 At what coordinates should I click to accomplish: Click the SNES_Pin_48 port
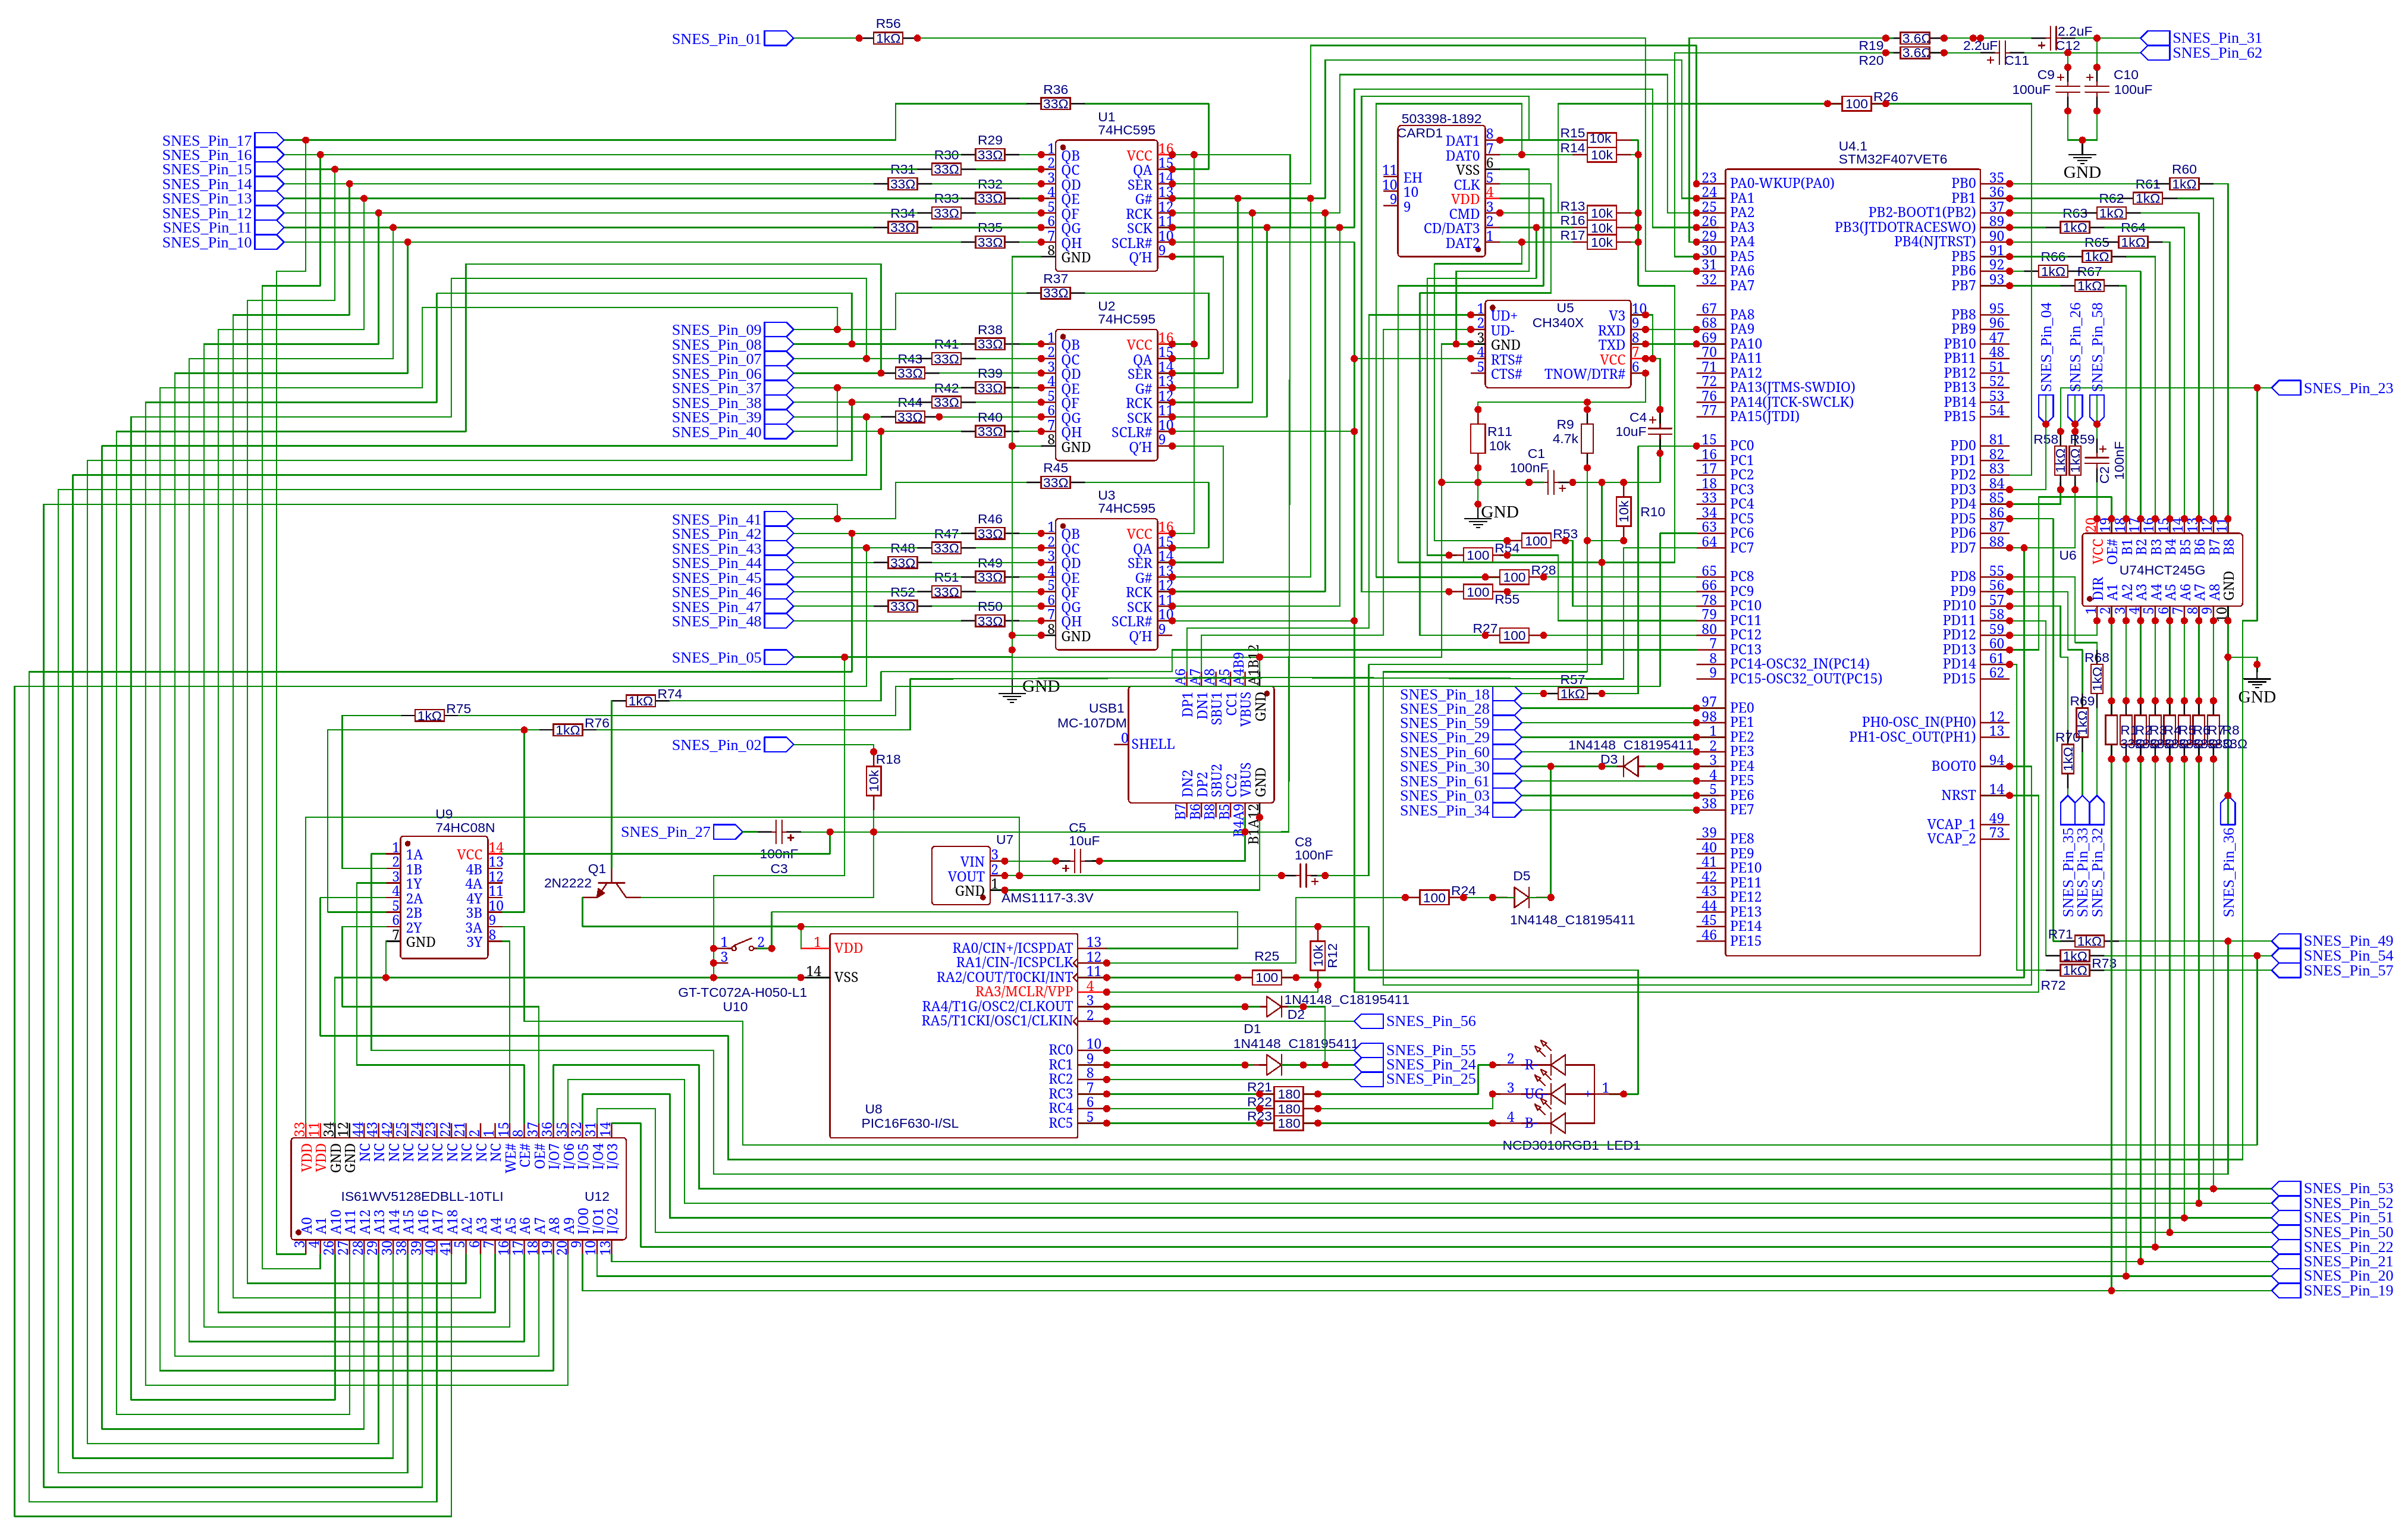tap(732, 621)
